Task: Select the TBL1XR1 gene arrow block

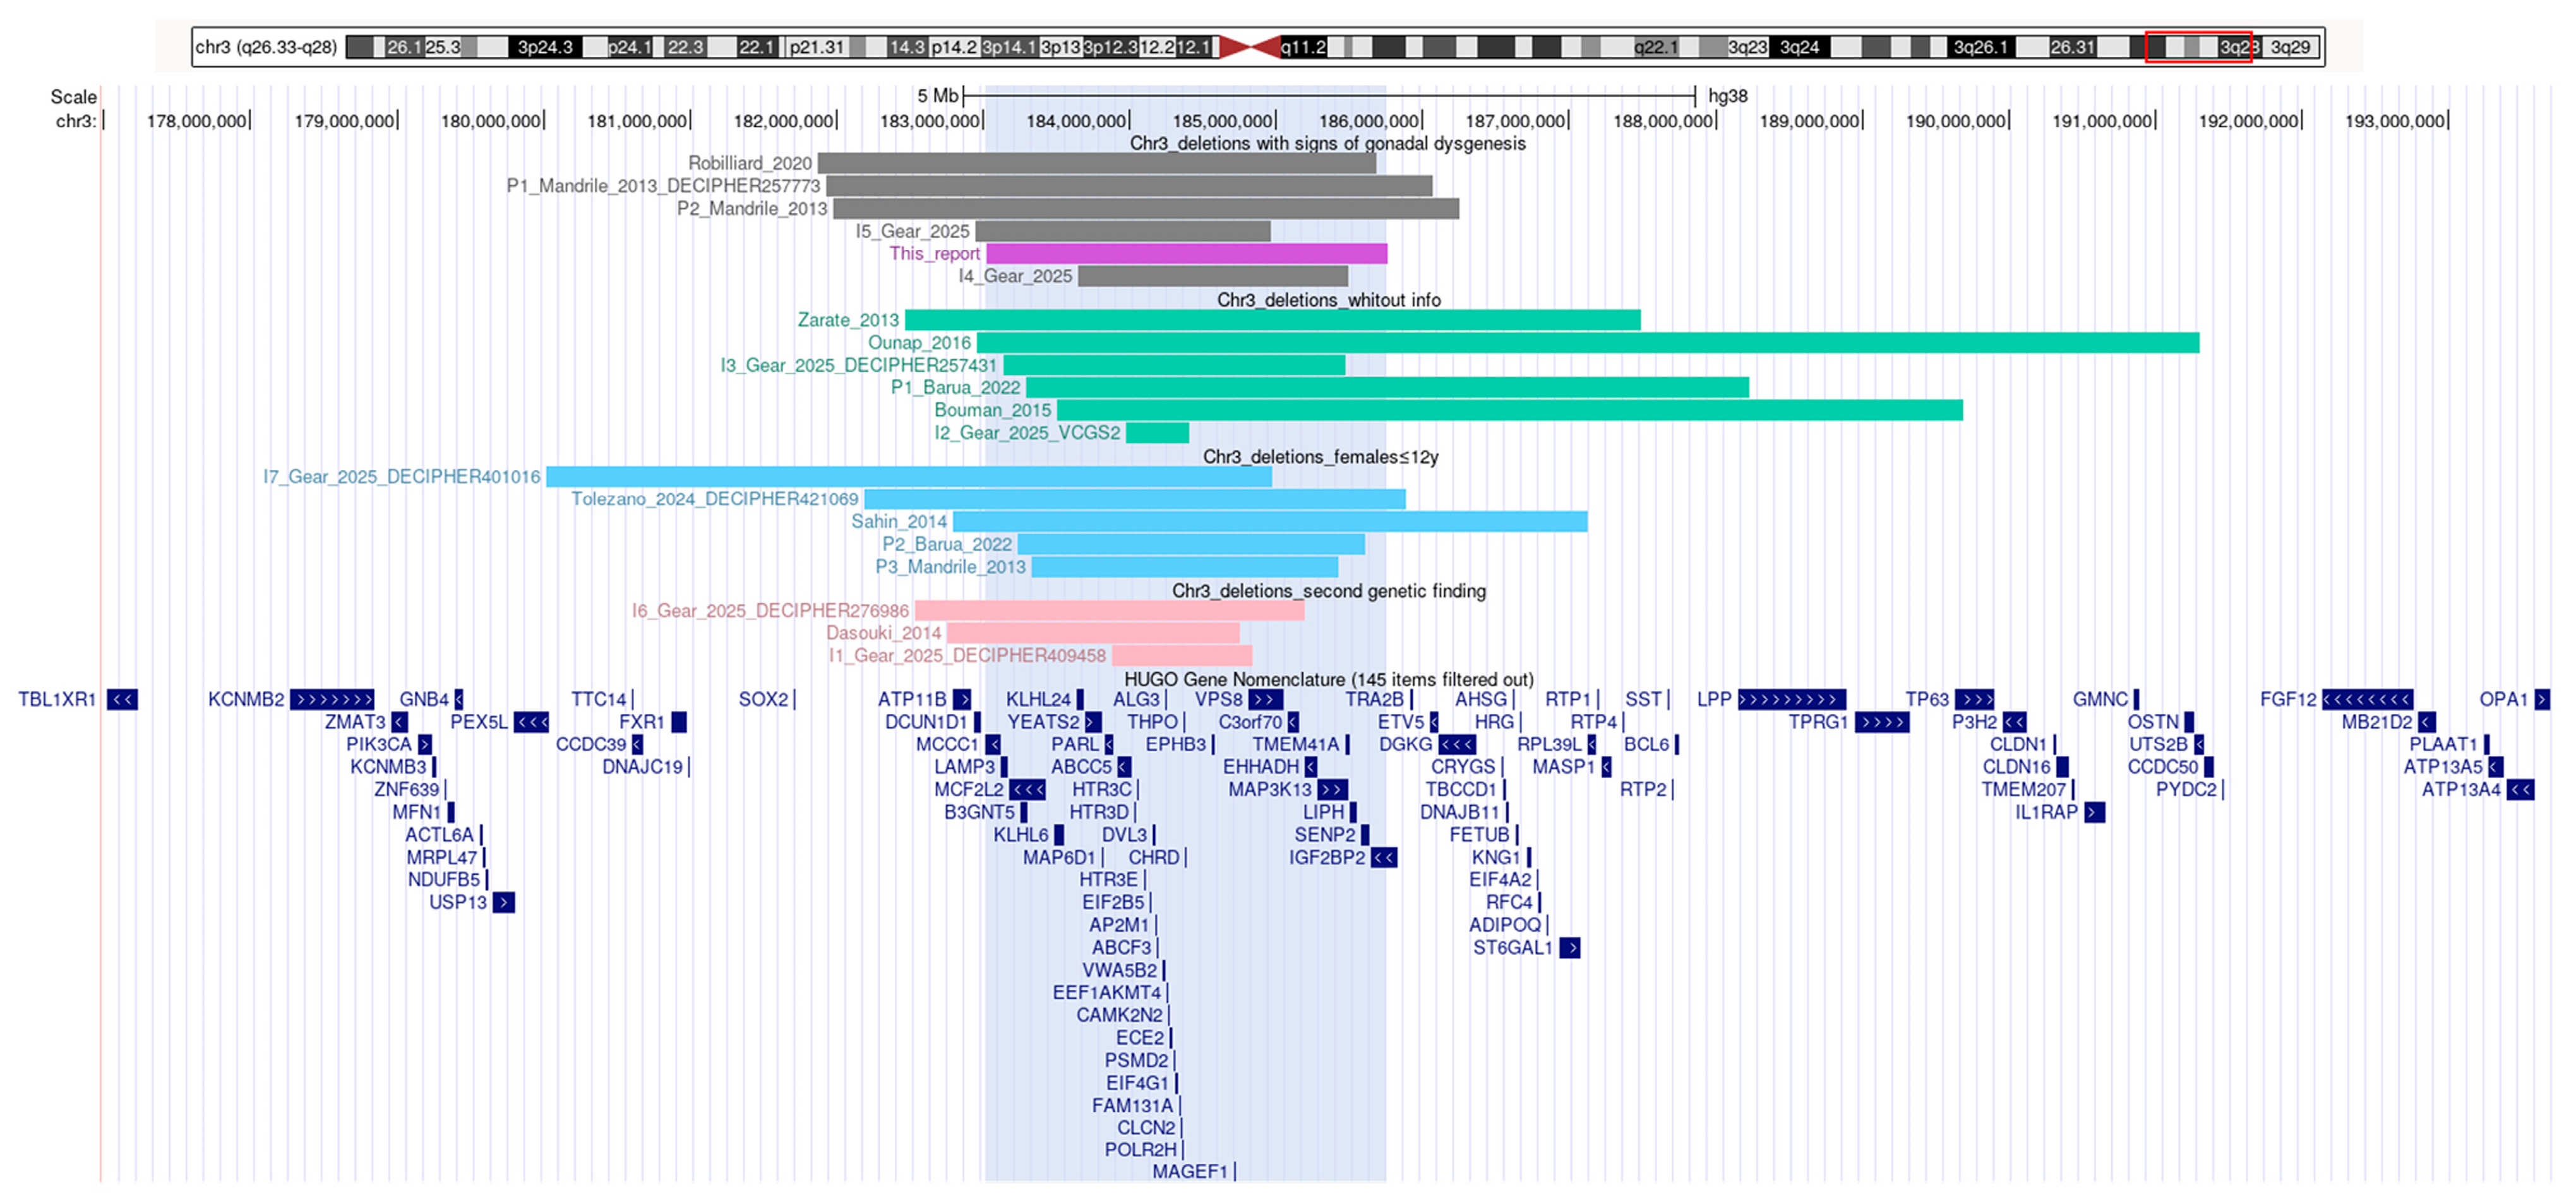Action: 122,700
